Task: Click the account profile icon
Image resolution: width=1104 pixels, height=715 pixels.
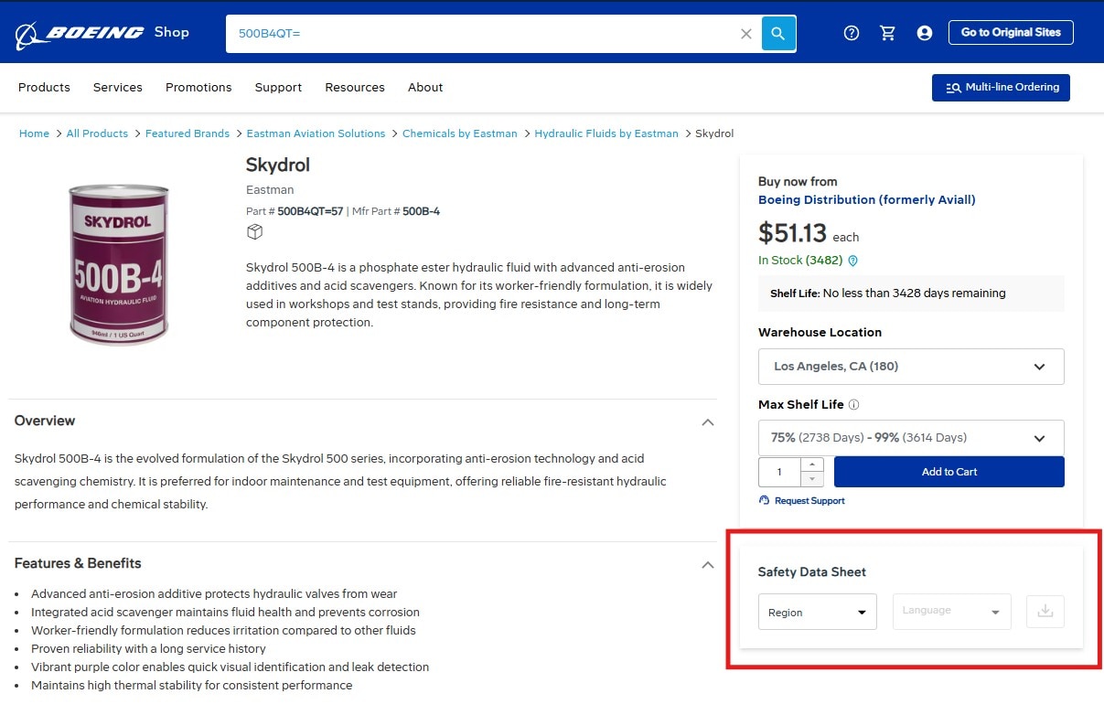Action: coord(924,32)
